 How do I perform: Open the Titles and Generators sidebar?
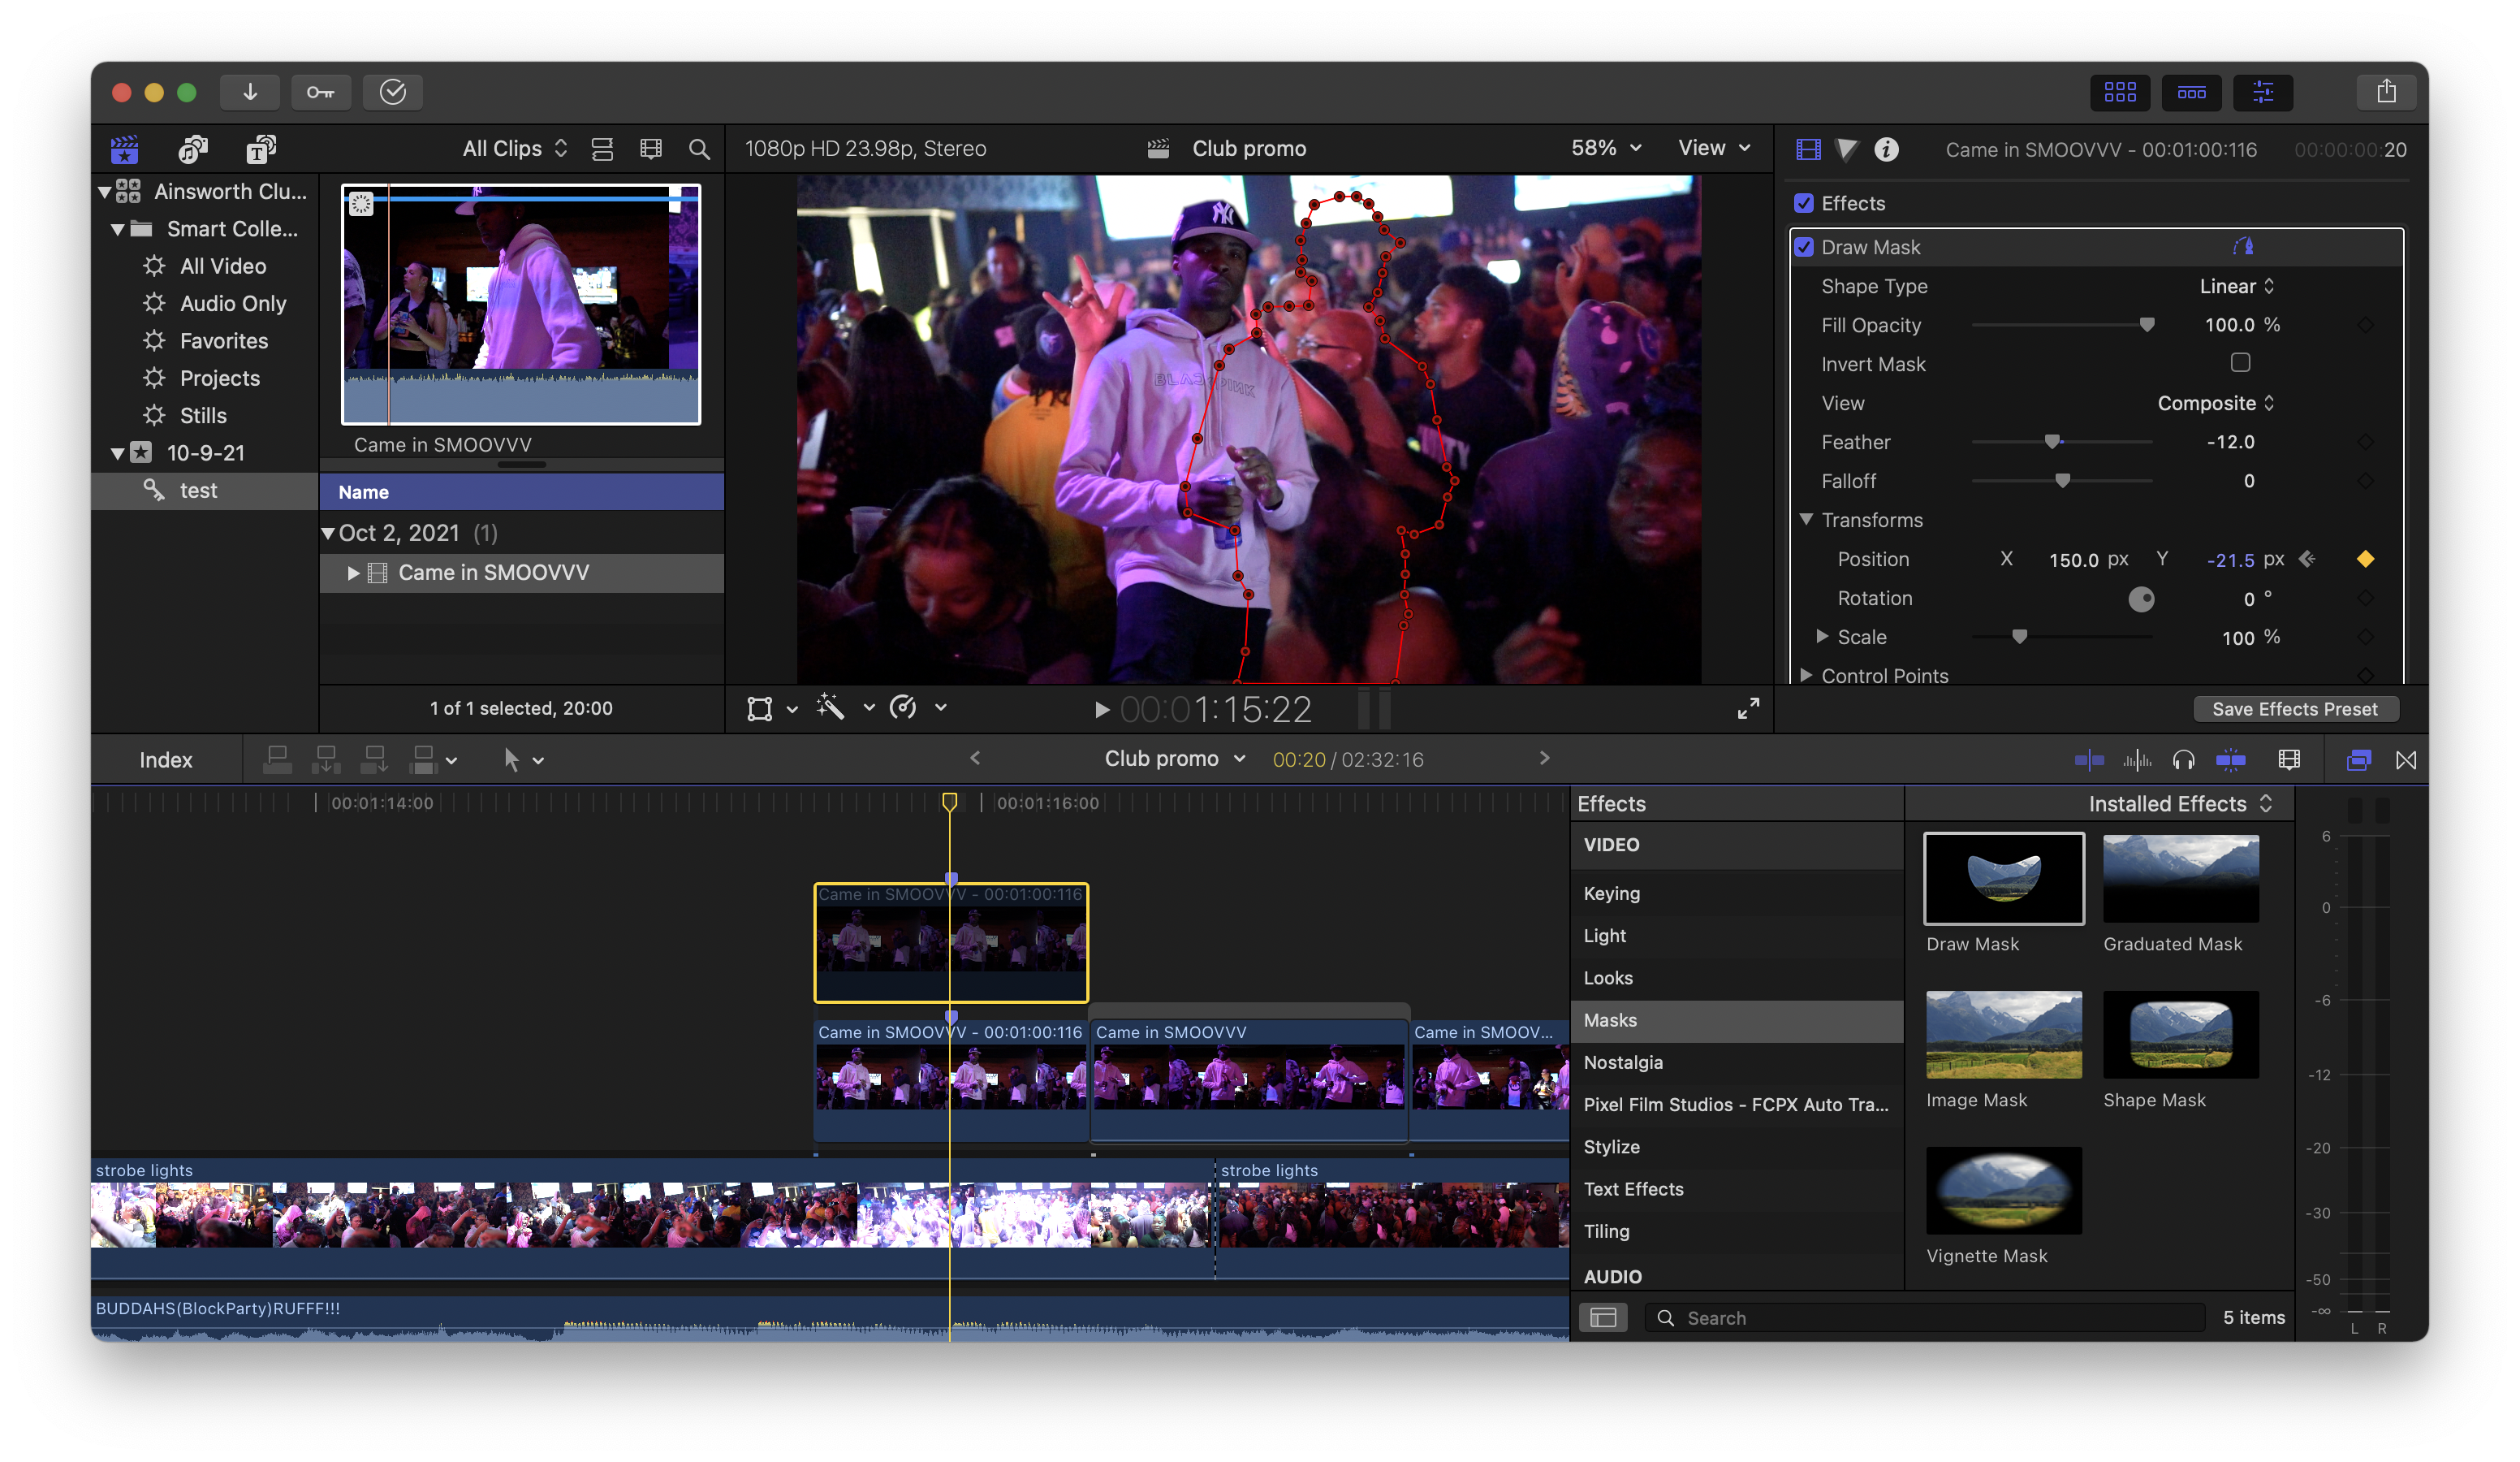tap(261, 149)
